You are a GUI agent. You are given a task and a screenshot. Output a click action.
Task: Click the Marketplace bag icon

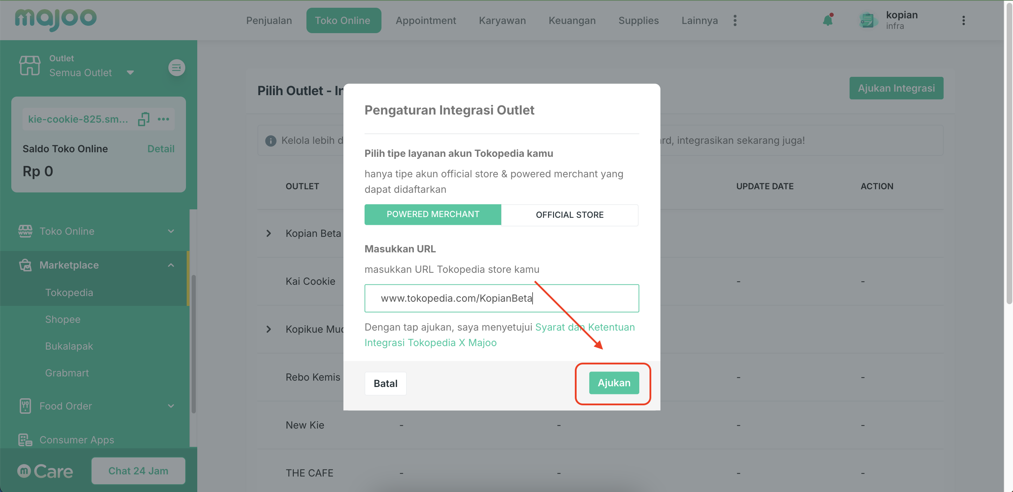[25, 265]
